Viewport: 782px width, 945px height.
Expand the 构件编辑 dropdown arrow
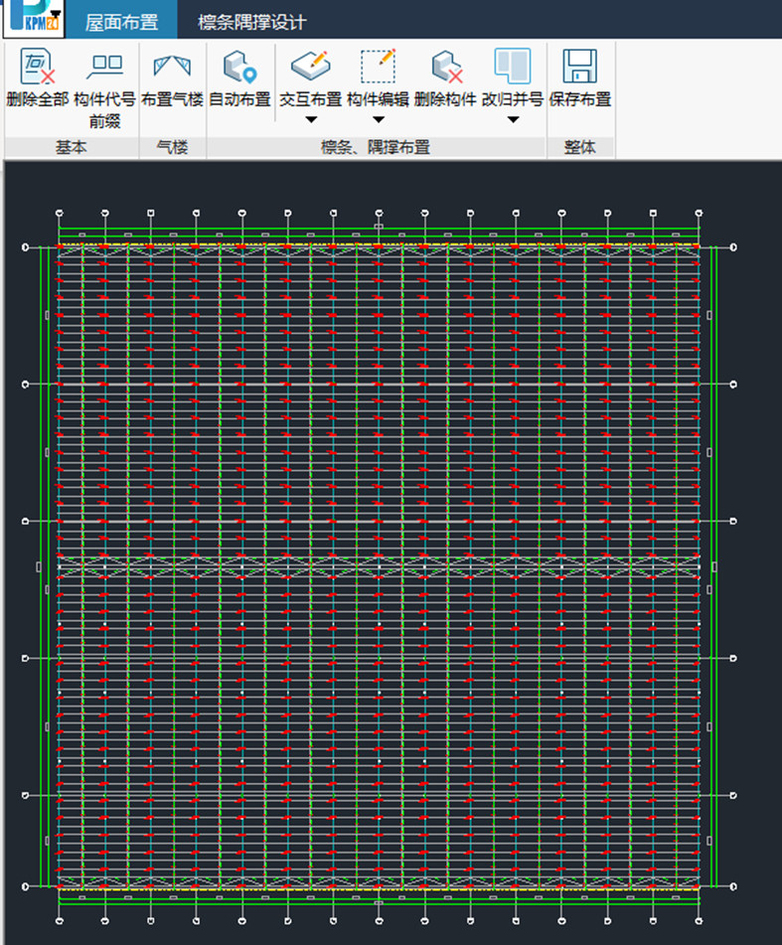tap(379, 119)
